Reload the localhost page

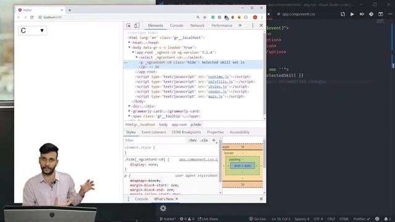(x=31, y=17)
